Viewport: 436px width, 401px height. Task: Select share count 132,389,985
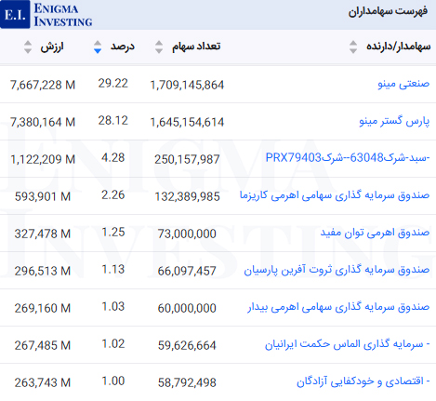pos(187,196)
